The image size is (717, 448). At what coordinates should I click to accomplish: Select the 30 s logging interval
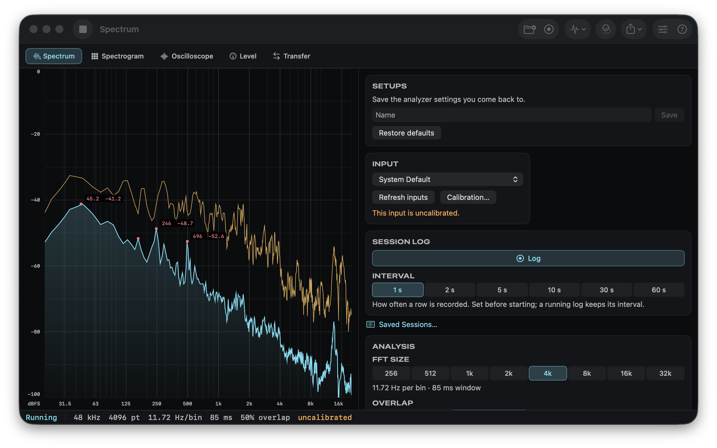pos(606,290)
